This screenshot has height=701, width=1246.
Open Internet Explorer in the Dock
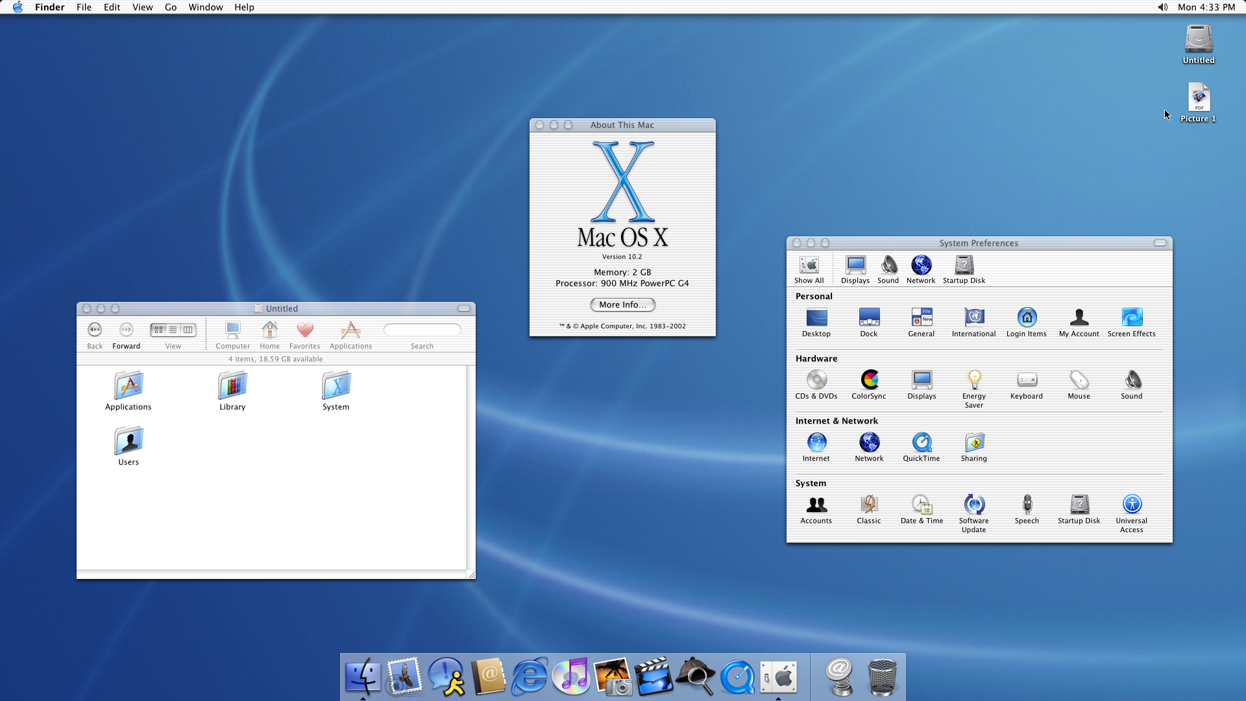[x=530, y=676]
